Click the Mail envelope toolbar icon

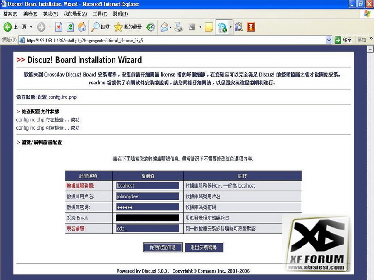(x=165, y=27)
